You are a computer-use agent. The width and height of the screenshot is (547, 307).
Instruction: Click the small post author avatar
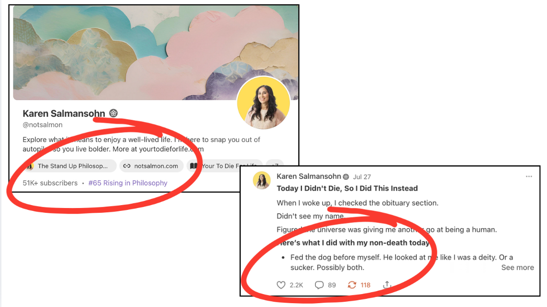pyautogui.click(x=262, y=180)
